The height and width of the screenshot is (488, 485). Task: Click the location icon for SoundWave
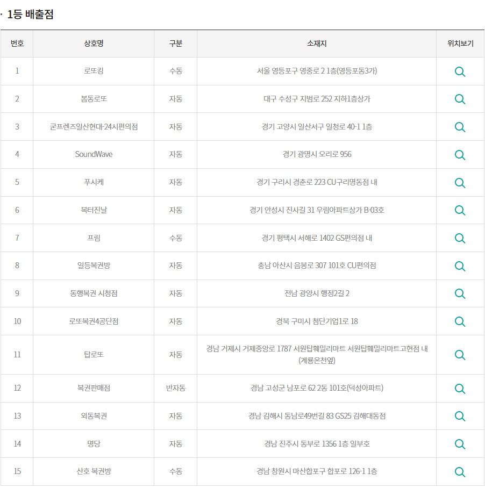coord(460,155)
